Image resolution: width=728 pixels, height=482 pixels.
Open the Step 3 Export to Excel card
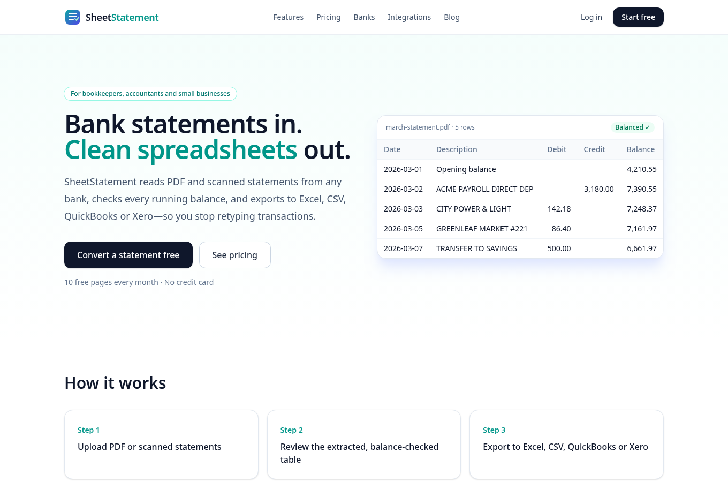(x=566, y=445)
